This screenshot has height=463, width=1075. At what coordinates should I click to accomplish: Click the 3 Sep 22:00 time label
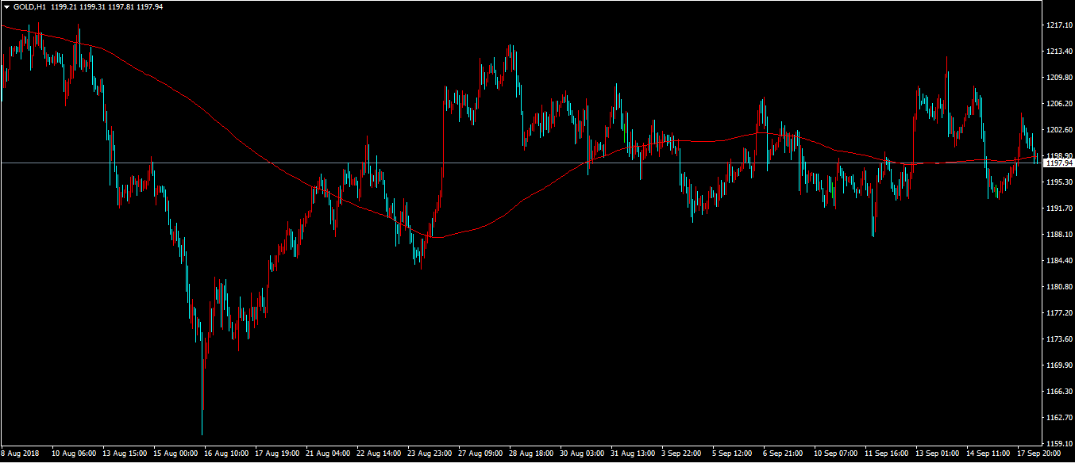[682, 454]
